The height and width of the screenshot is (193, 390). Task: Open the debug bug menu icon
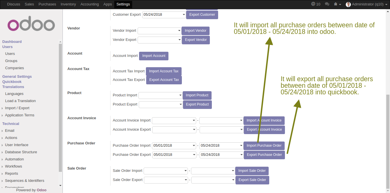[x=337, y=4]
